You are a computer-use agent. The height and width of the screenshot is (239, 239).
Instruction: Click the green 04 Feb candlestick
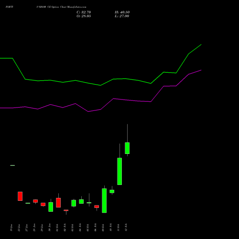[81, 202]
